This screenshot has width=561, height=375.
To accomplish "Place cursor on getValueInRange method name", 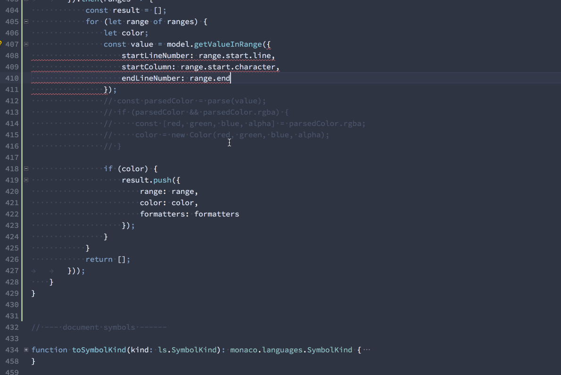I will [x=228, y=44].
